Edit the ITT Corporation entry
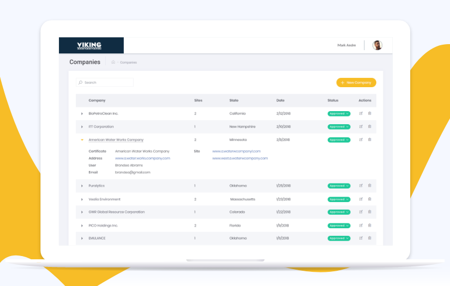The image size is (450, 286). [x=361, y=126]
